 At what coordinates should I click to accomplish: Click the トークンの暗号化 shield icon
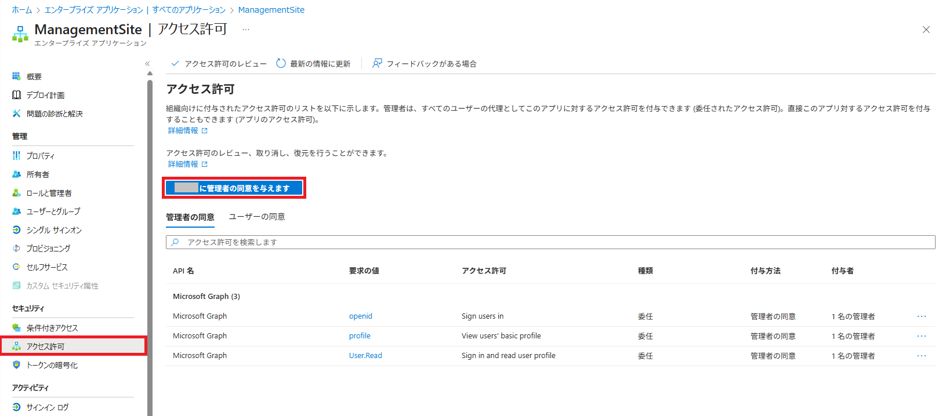16,365
